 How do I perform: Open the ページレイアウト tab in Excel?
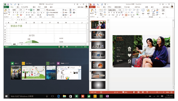coord(24,7)
